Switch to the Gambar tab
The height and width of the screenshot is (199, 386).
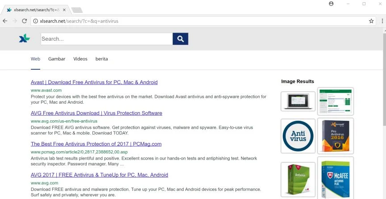tap(57, 59)
